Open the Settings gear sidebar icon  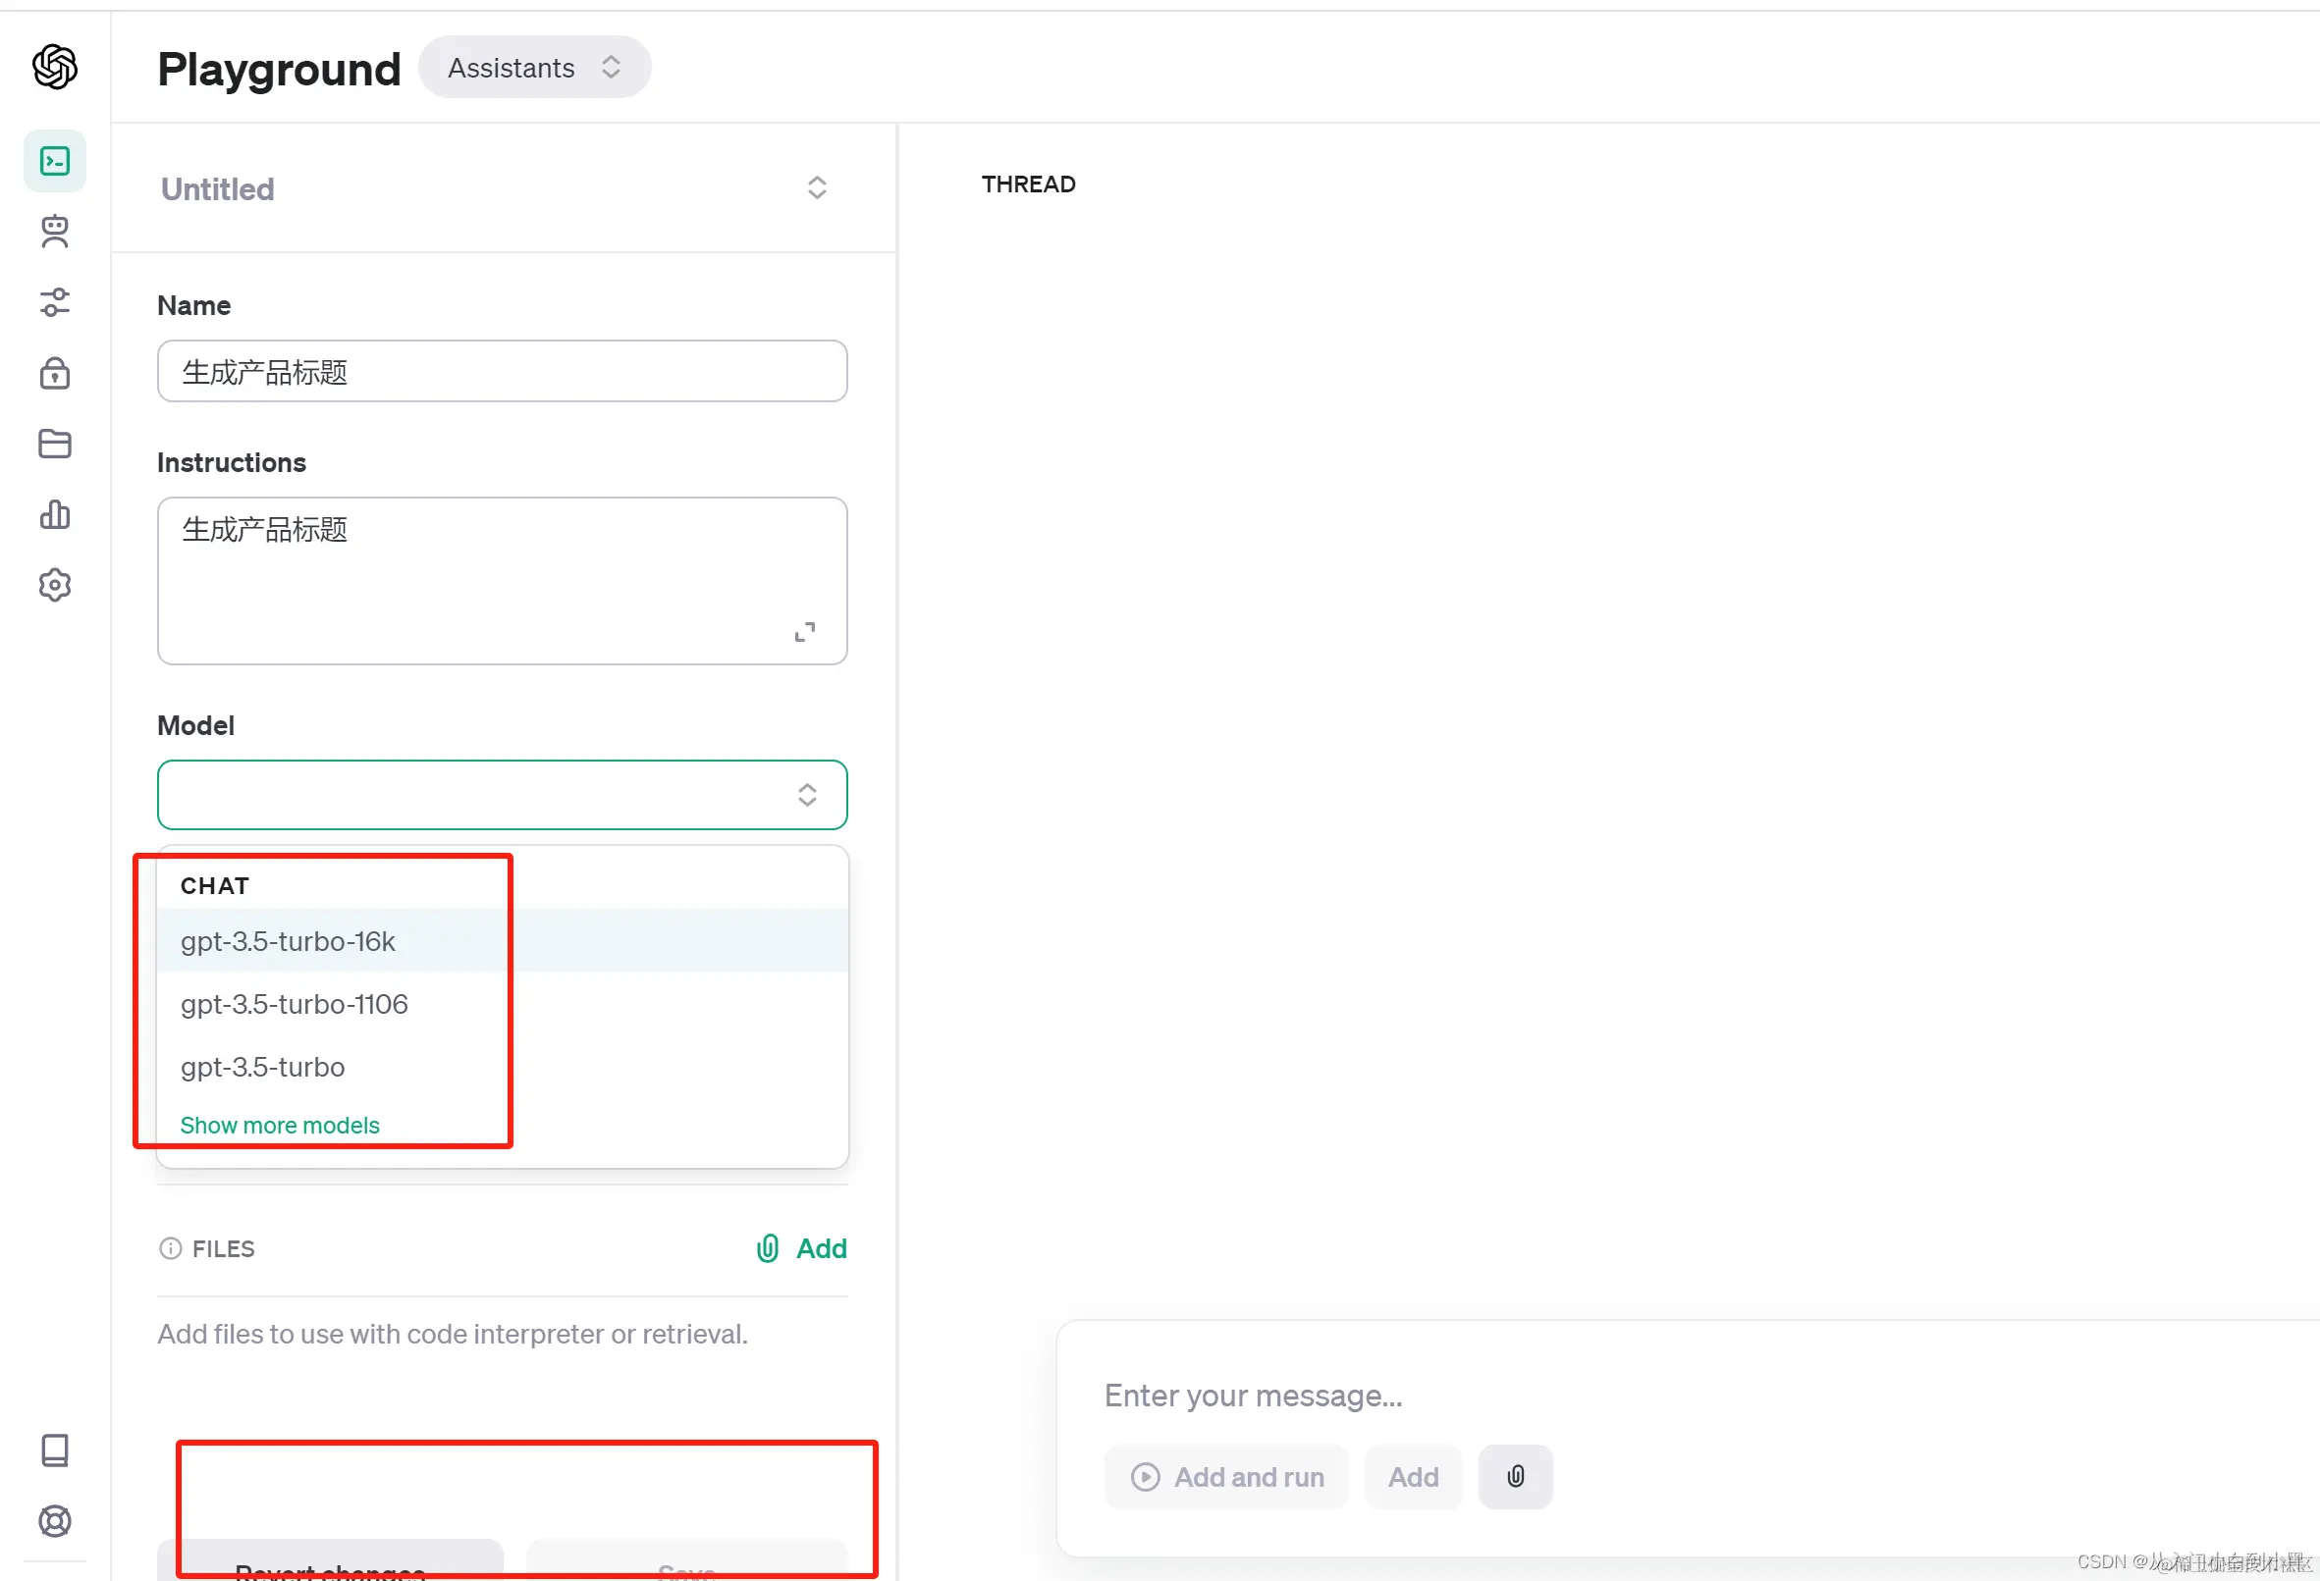tap(55, 586)
